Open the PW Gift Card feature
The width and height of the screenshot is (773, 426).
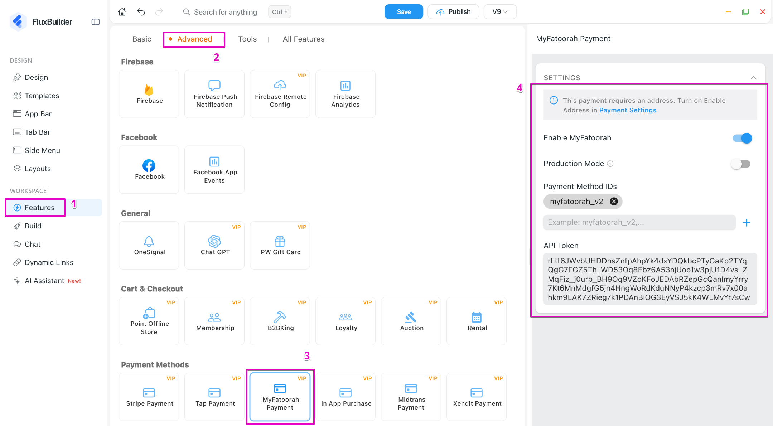280,245
